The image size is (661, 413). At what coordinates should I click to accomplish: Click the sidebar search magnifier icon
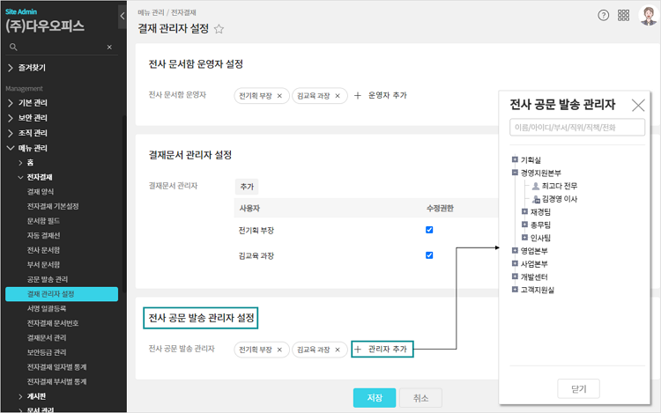[x=13, y=47]
